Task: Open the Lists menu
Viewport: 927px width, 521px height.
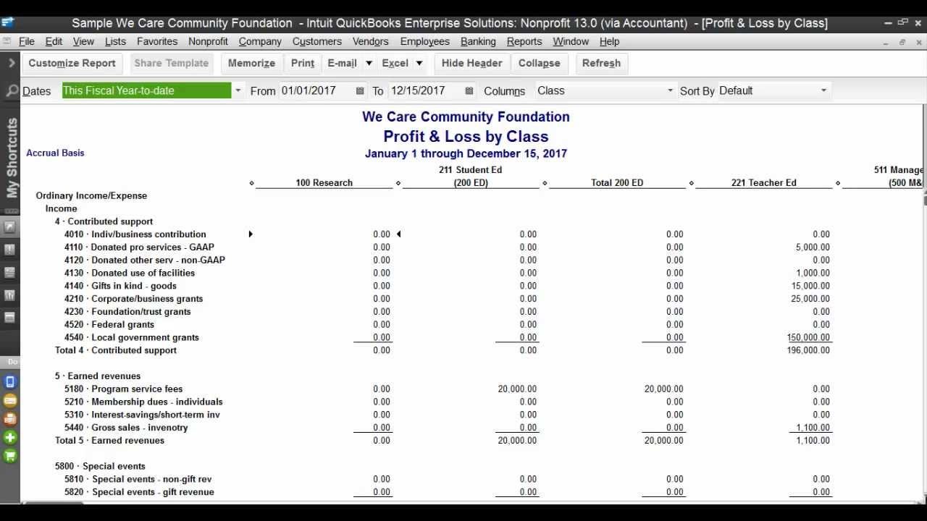Action: pos(115,42)
